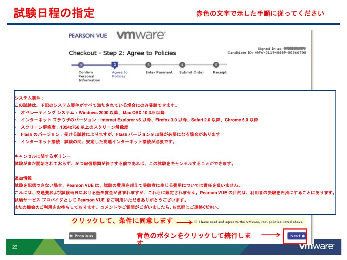Click the Windows 2000 operating system requirement line

(x=93, y=113)
